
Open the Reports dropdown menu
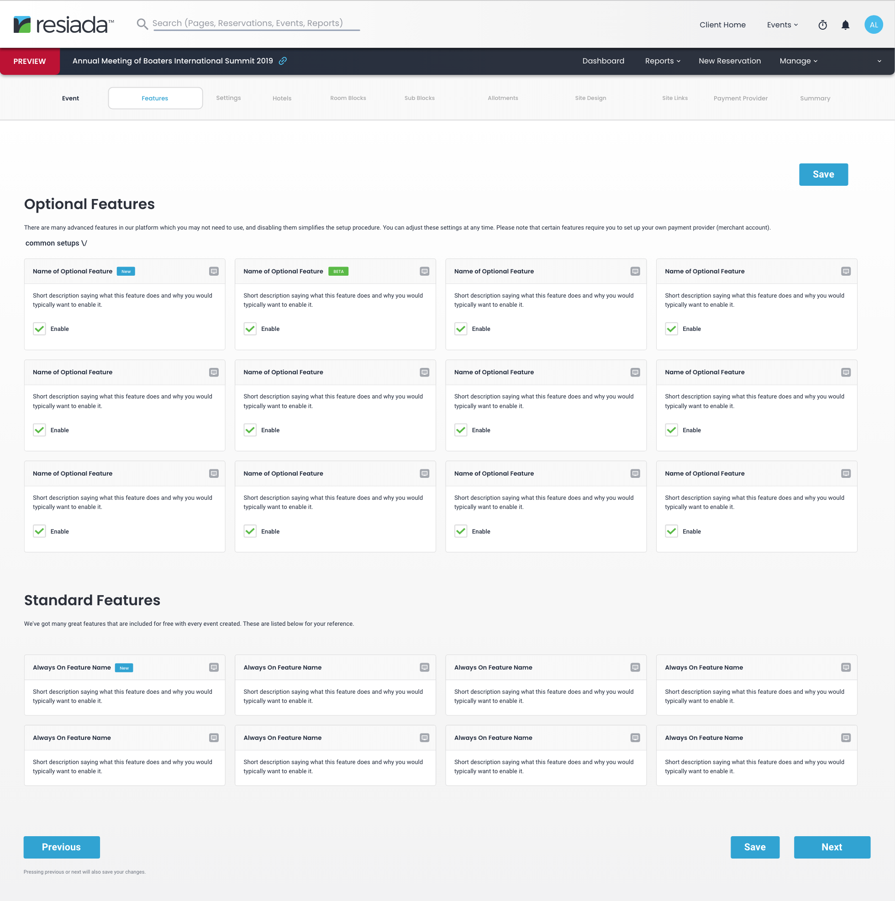tap(662, 61)
